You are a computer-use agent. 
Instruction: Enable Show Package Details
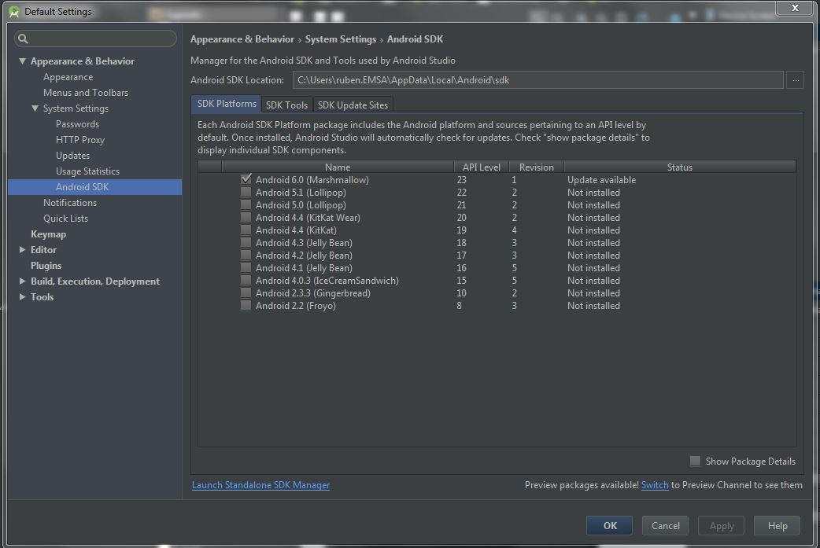coord(696,462)
